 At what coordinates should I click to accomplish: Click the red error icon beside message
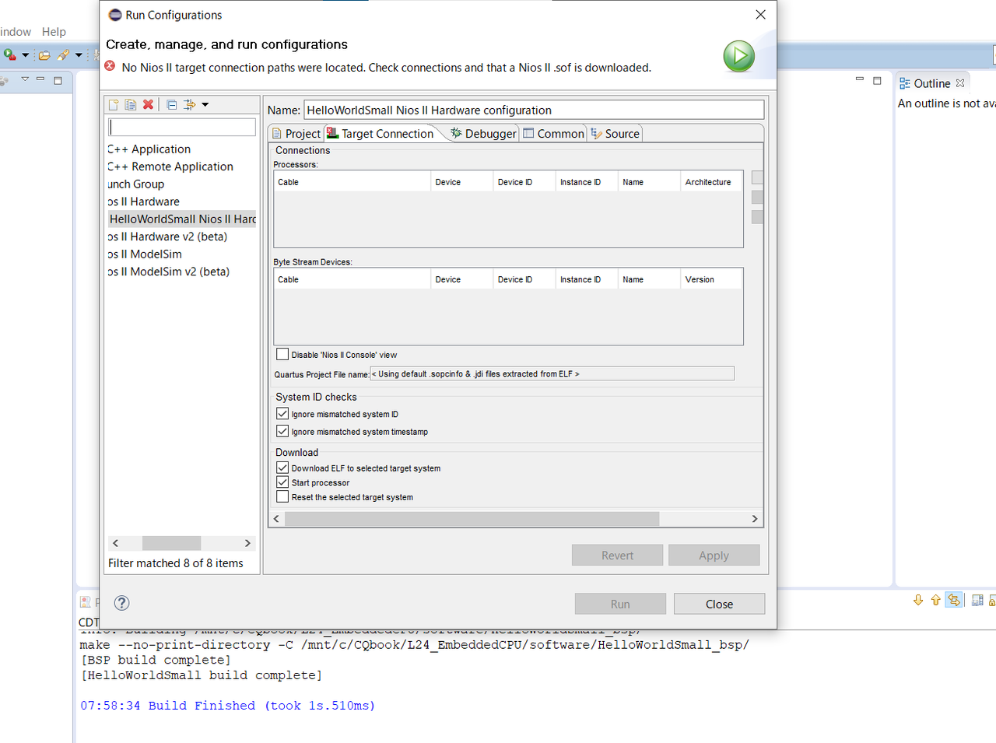110,66
